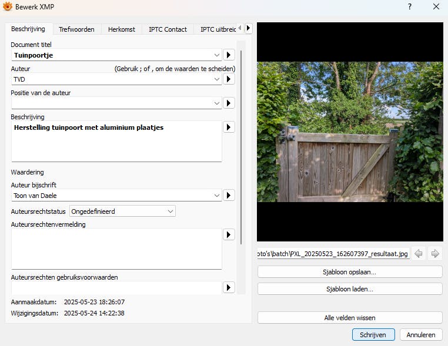Open the Auteursrechtstatus dropdown set to Ongedefinieerd

coord(122,211)
